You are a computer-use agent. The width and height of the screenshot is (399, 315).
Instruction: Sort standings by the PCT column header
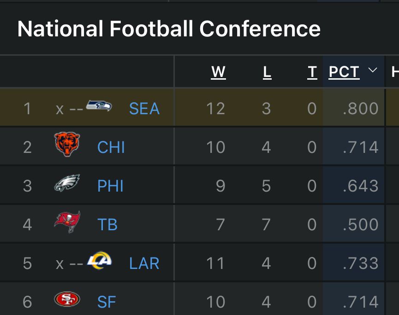(343, 72)
